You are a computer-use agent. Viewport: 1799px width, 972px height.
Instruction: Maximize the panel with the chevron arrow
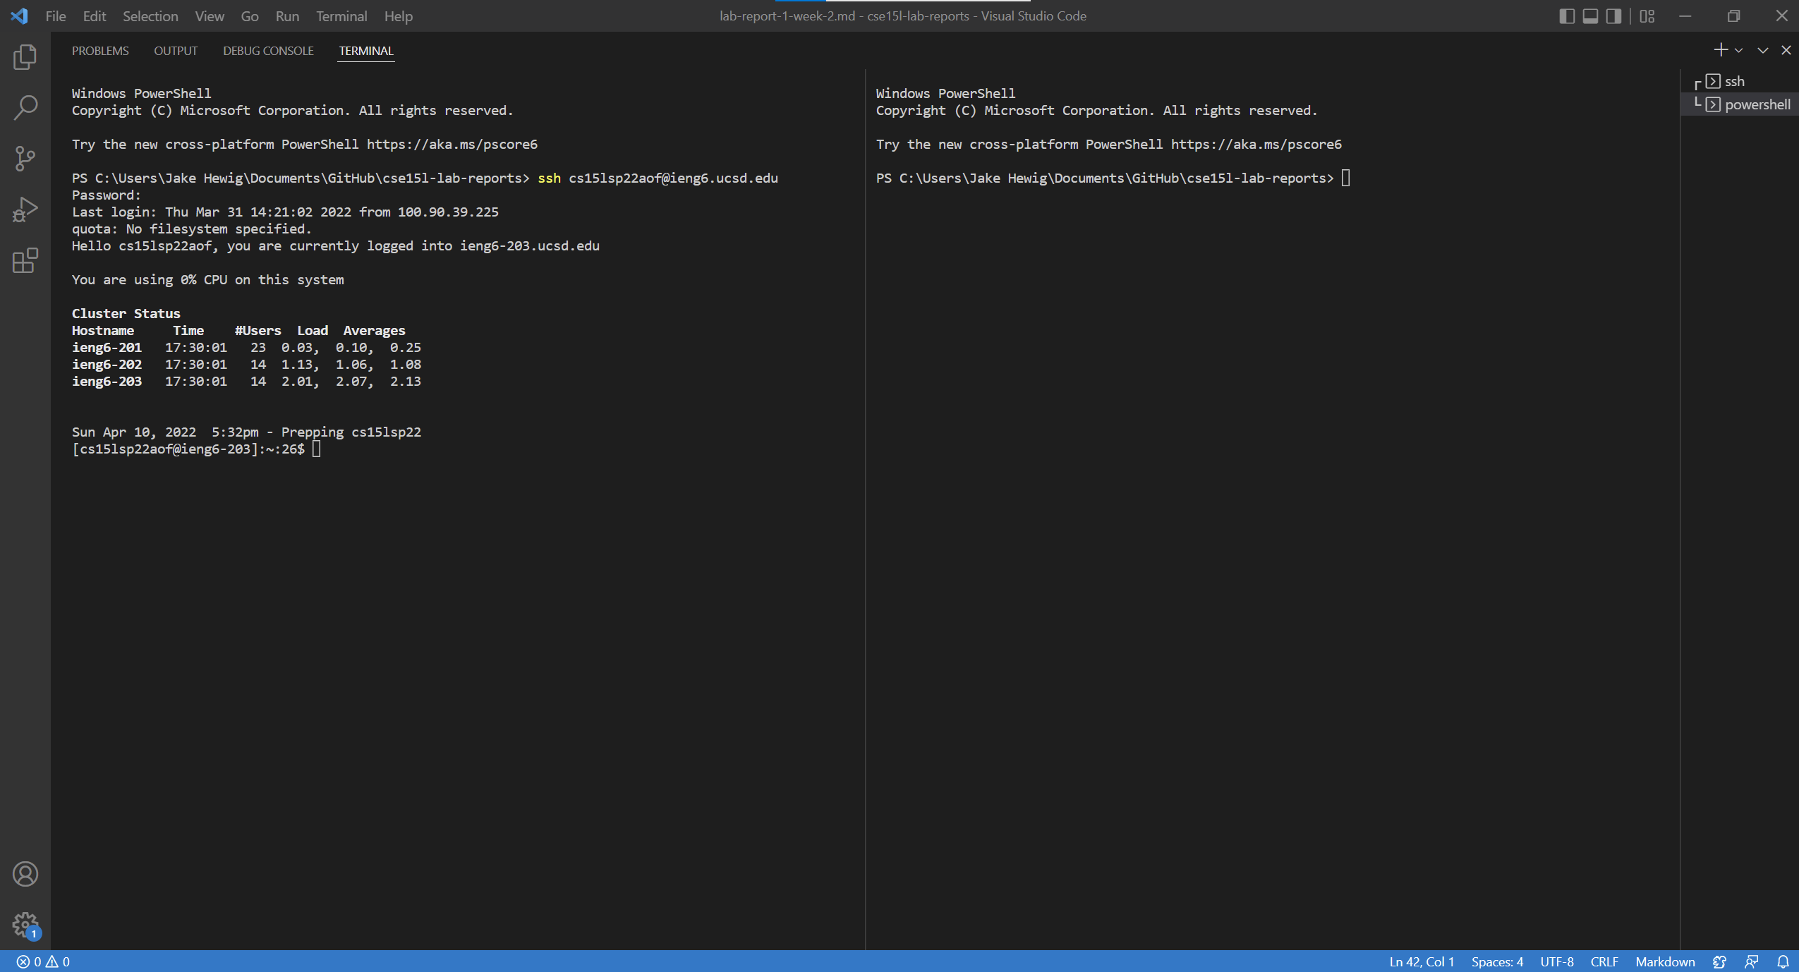point(1762,50)
